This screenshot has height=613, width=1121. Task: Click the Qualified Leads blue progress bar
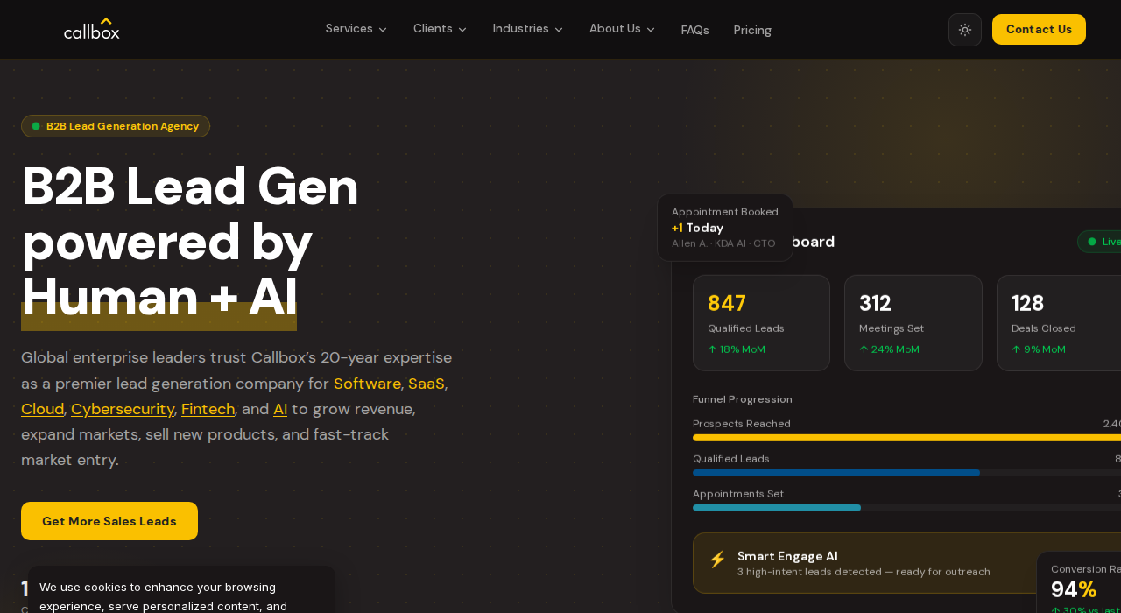[x=836, y=473]
